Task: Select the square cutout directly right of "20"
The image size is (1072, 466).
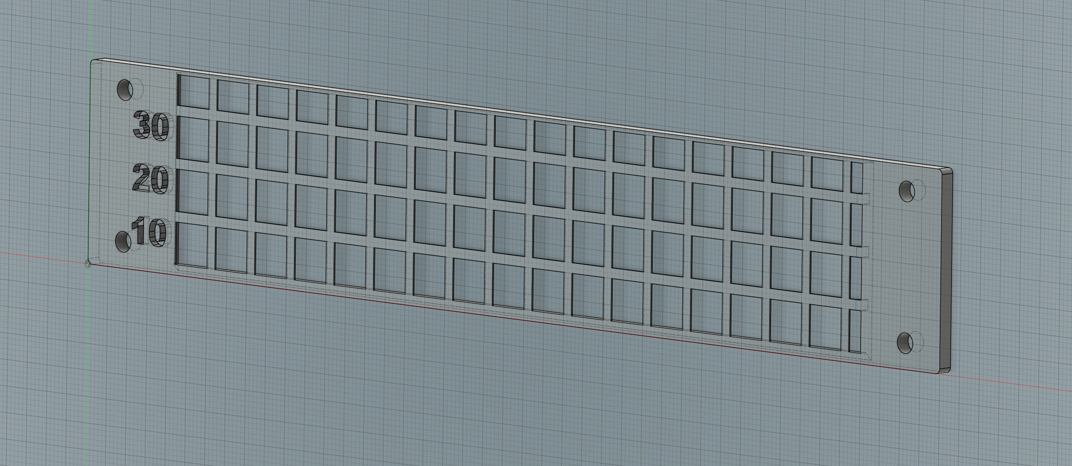Action: coord(192,192)
